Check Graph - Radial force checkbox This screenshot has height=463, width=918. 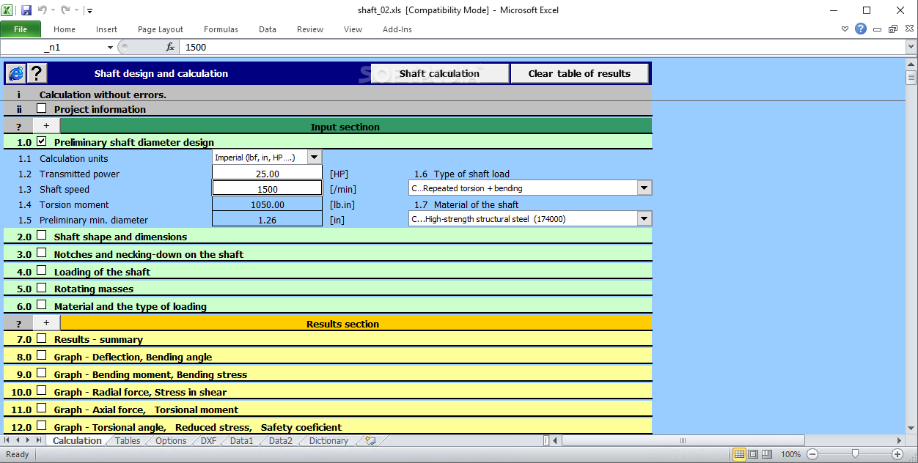click(x=42, y=391)
